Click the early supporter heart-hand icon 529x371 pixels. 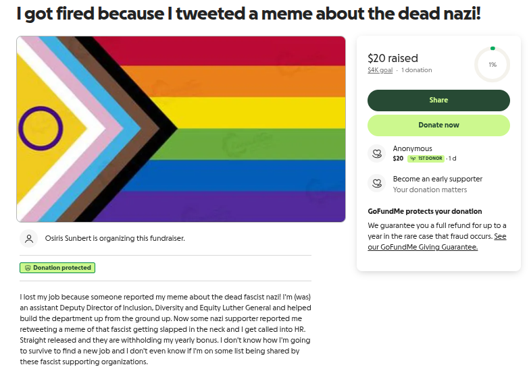click(376, 183)
